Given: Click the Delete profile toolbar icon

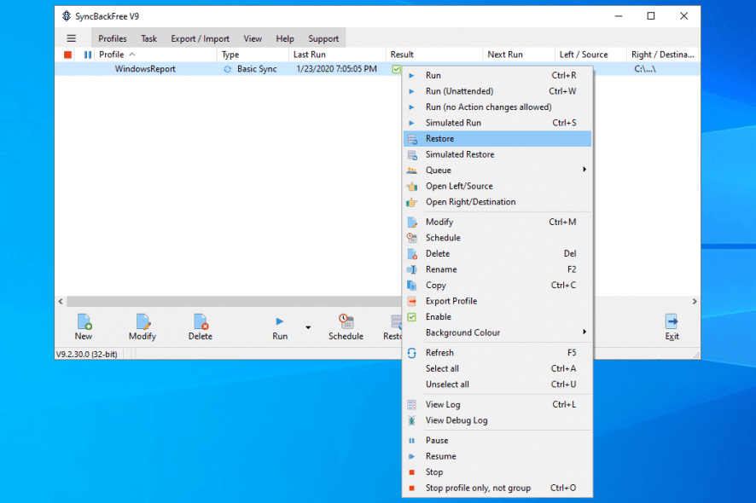Looking at the screenshot, I should 201,321.
